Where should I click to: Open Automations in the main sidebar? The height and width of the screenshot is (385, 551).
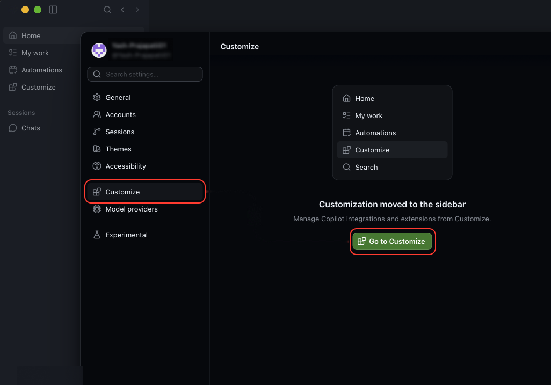tap(42, 70)
